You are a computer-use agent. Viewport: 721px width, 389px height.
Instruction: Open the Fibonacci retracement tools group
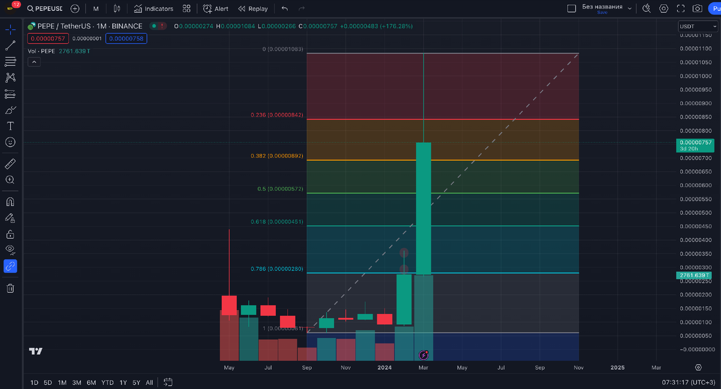click(10, 61)
